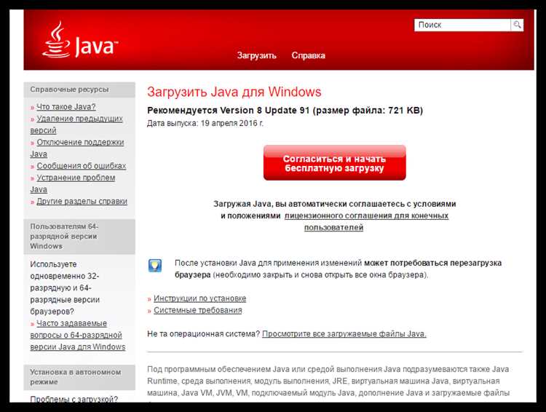Open the Загрузить menu item

[257, 55]
